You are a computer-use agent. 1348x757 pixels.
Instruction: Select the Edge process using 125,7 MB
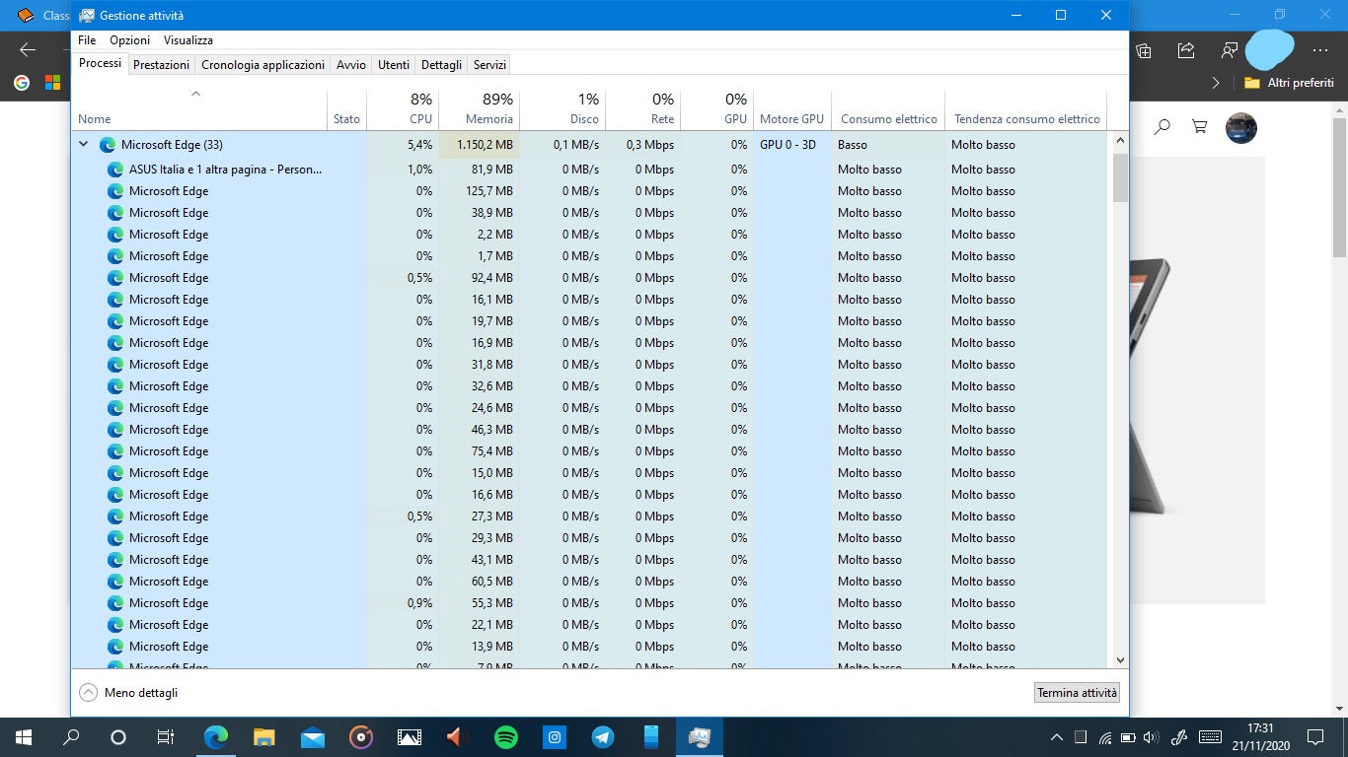pyautogui.click(x=589, y=191)
